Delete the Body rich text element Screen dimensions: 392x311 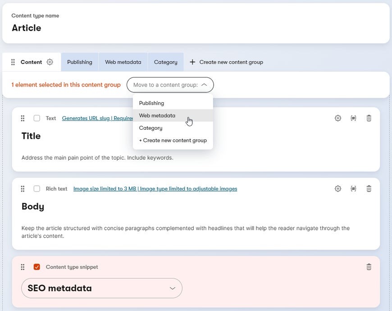point(369,188)
